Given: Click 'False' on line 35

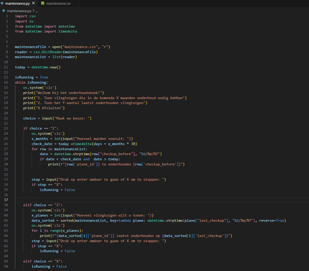Looking at the screenshot, I should point(70,190).
